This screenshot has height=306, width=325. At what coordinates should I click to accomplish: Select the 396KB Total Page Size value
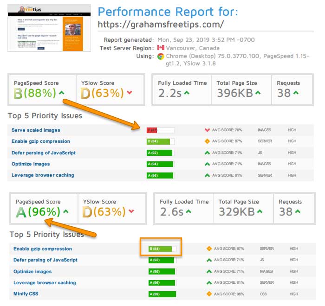click(x=235, y=93)
